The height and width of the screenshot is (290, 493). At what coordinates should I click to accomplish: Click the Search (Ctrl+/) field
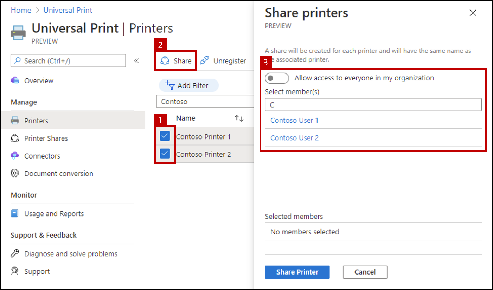pyautogui.click(x=68, y=60)
